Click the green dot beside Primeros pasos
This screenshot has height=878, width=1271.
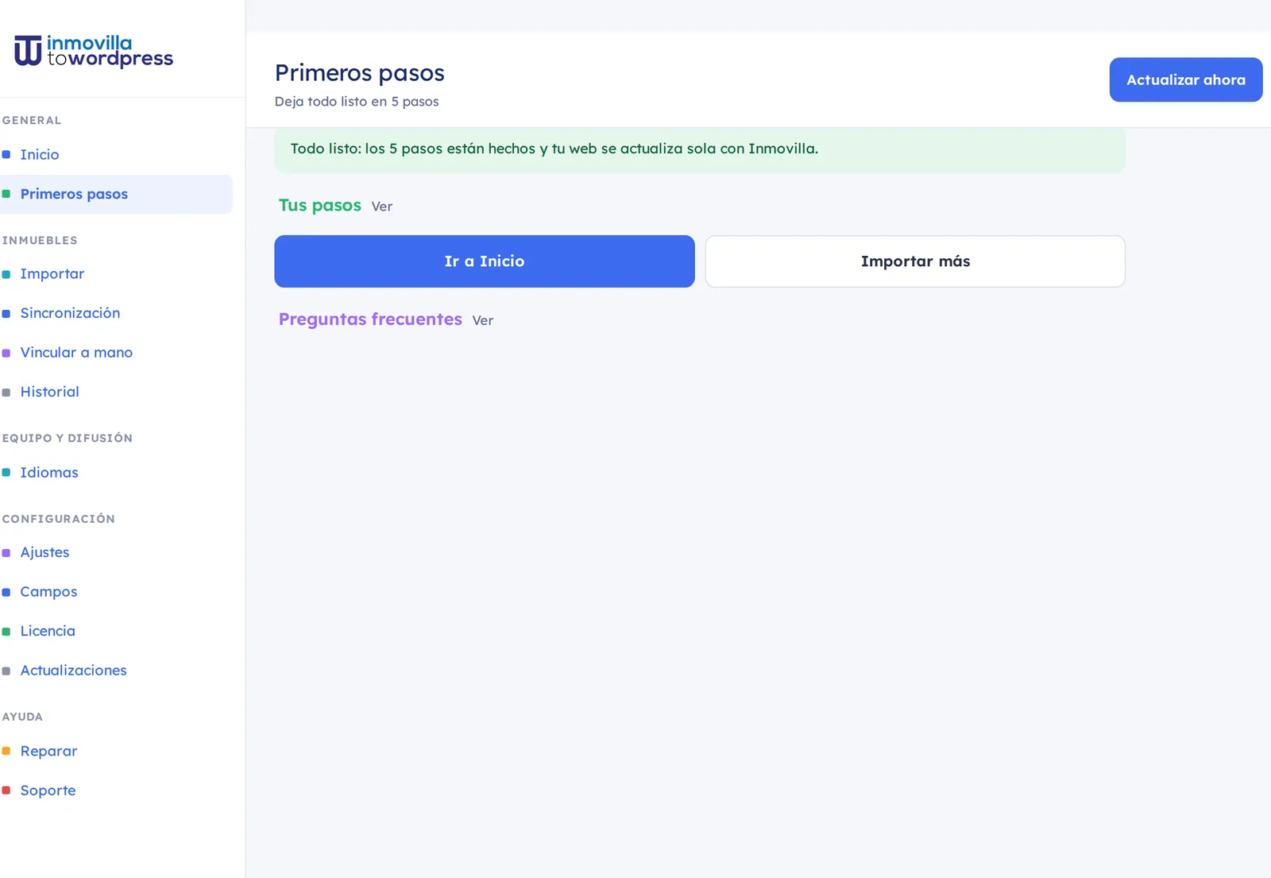click(x=6, y=194)
